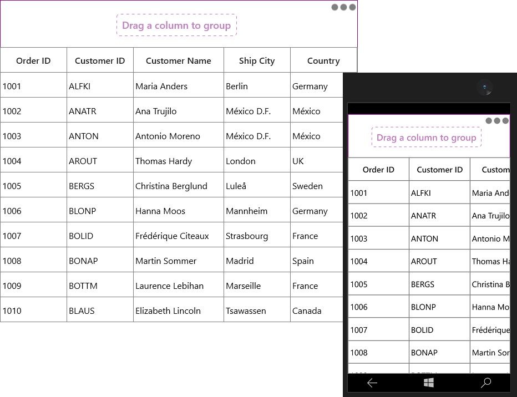Select the Ship City column header

coord(257,60)
